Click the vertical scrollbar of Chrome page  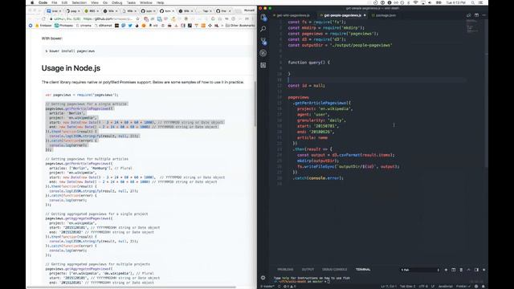tap(255, 104)
